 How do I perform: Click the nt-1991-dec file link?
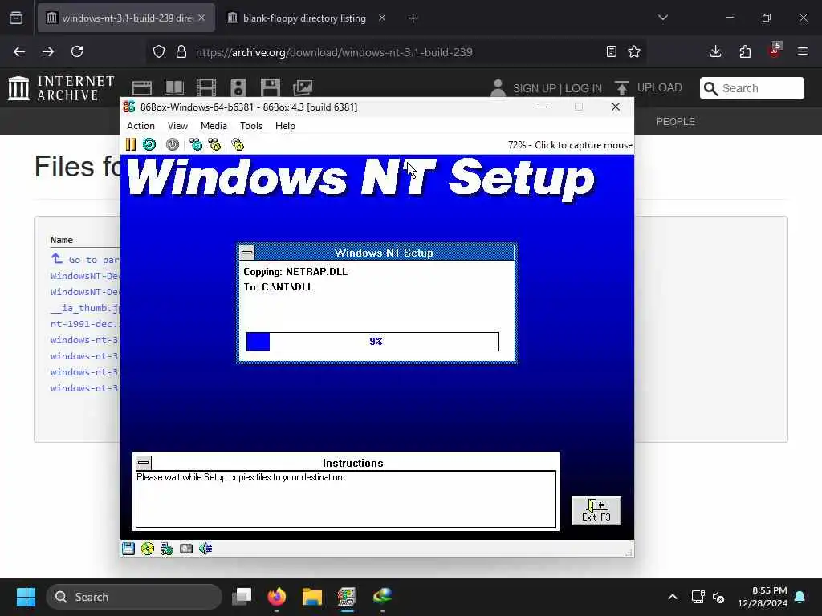[85, 324]
